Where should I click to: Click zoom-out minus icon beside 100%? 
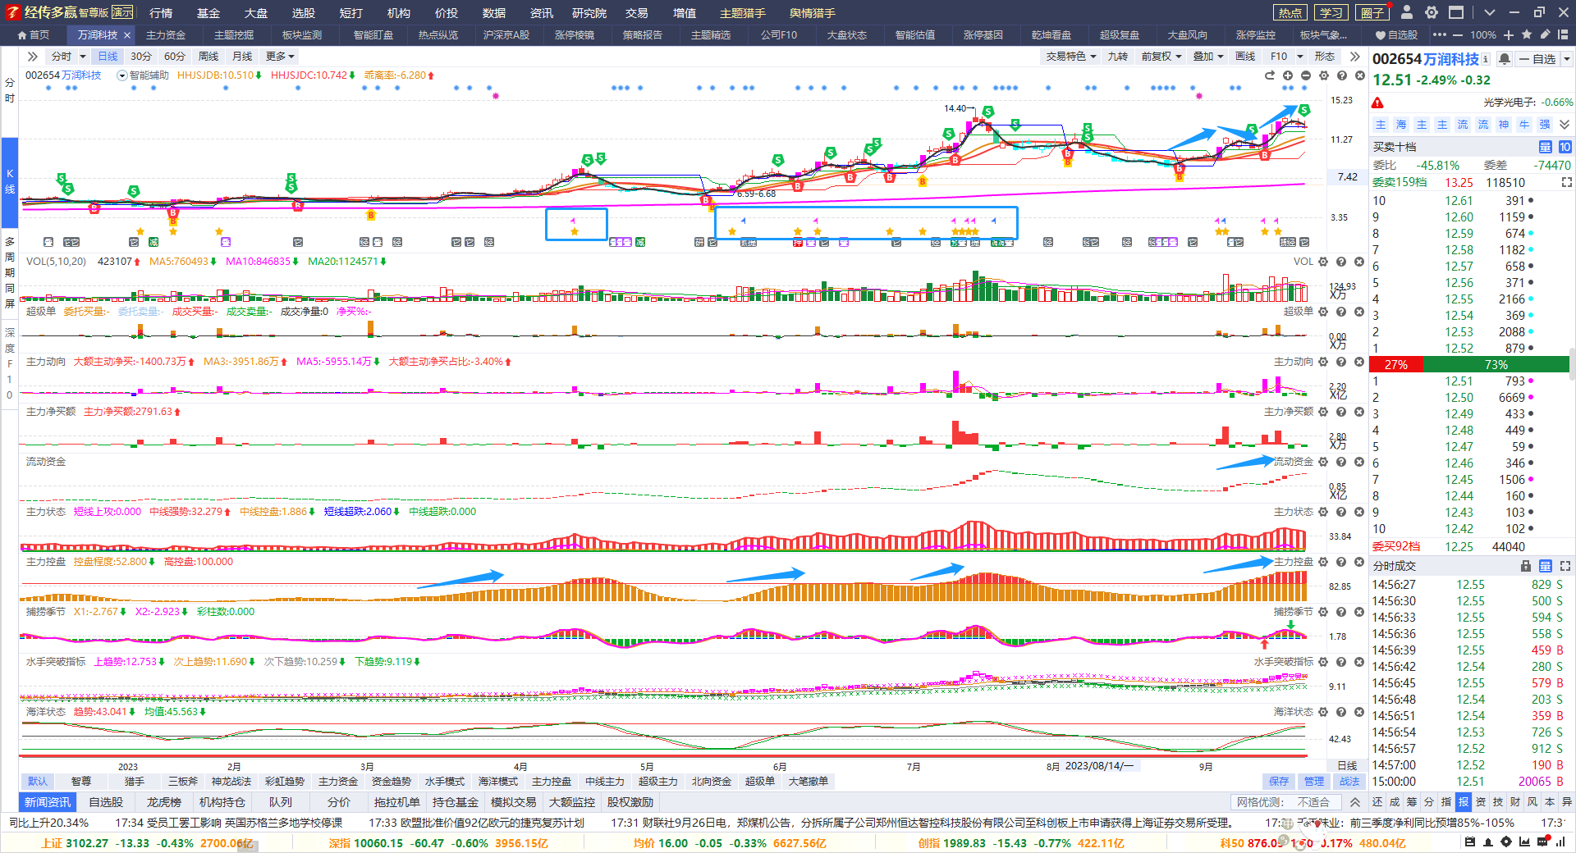tap(1458, 34)
